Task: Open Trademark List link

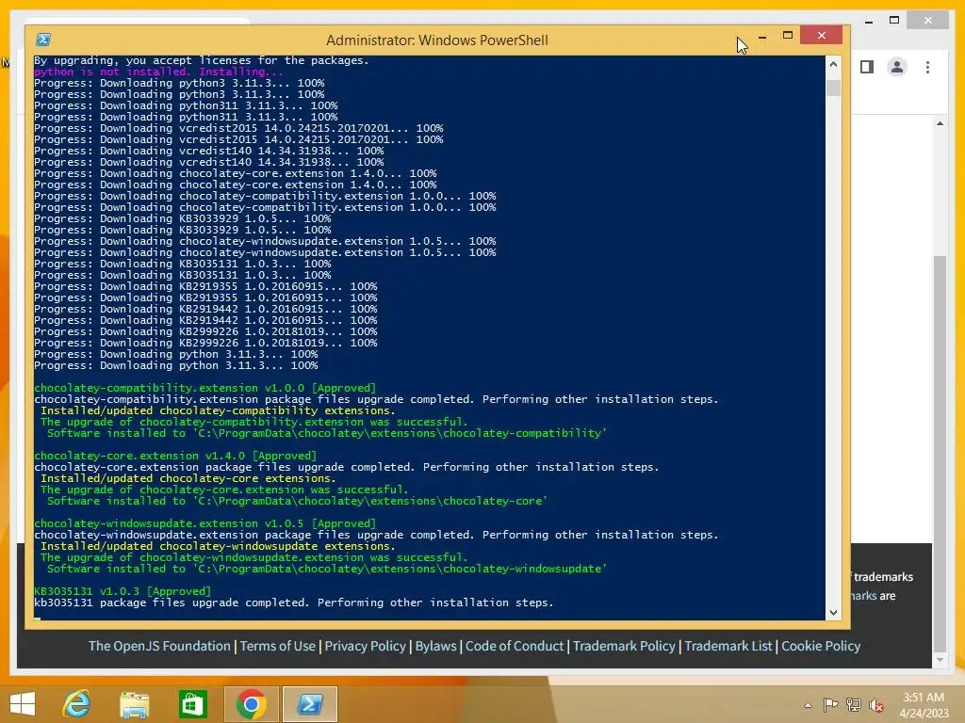Action: [x=728, y=646]
